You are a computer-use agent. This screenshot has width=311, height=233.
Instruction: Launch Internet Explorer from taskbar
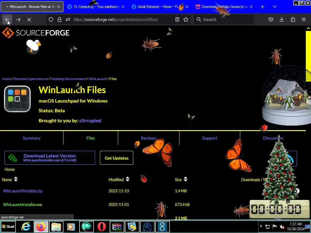coord(26,226)
